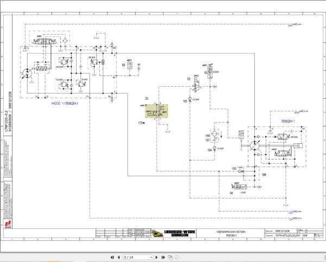Viewport: 326px width, 262px height.
Task: Click the '35 BAR' relief valve symbol
Action: pos(81,84)
